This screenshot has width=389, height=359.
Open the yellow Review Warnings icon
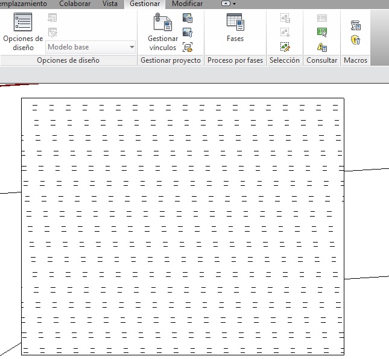click(x=322, y=46)
